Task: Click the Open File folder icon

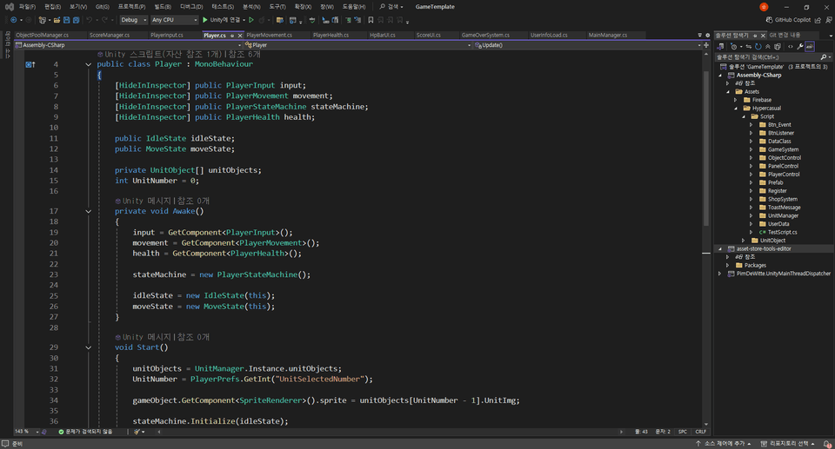Action: pyautogui.click(x=57, y=20)
